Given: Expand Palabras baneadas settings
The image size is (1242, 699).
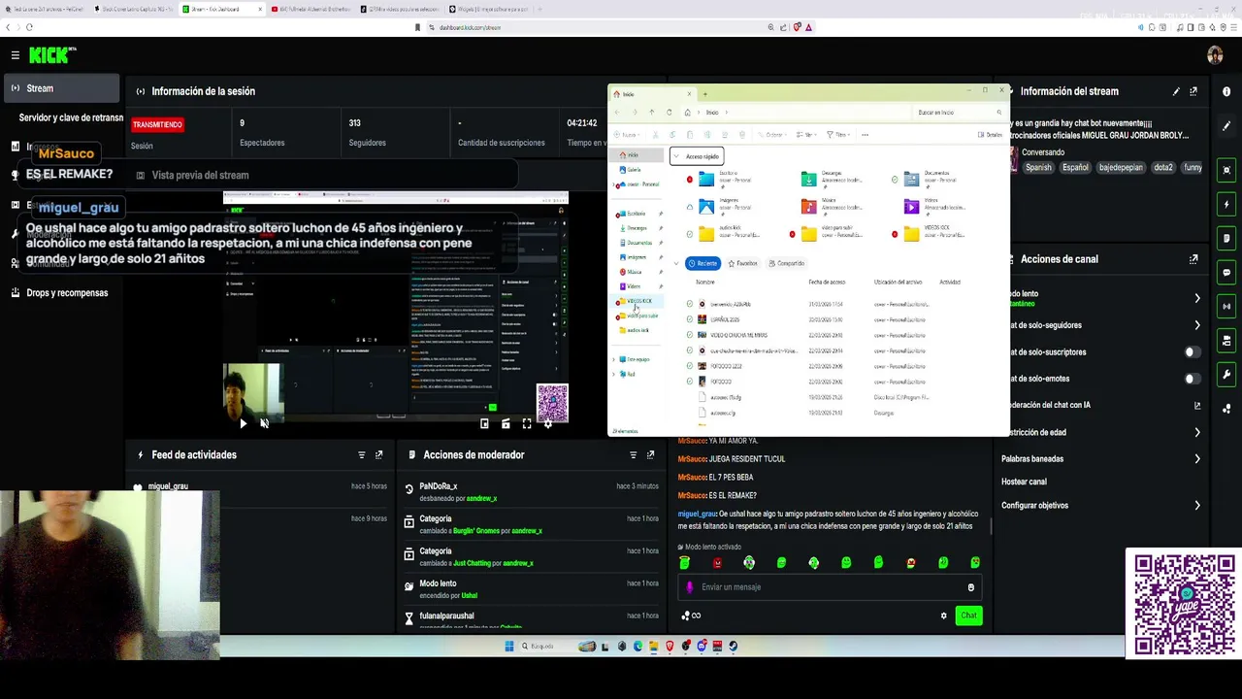Looking at the screenshot, I should tap(1197, 459).
